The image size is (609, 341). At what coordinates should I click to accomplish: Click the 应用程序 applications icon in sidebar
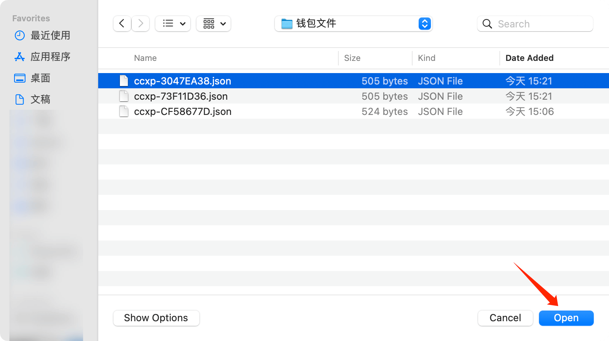[20, 57]
